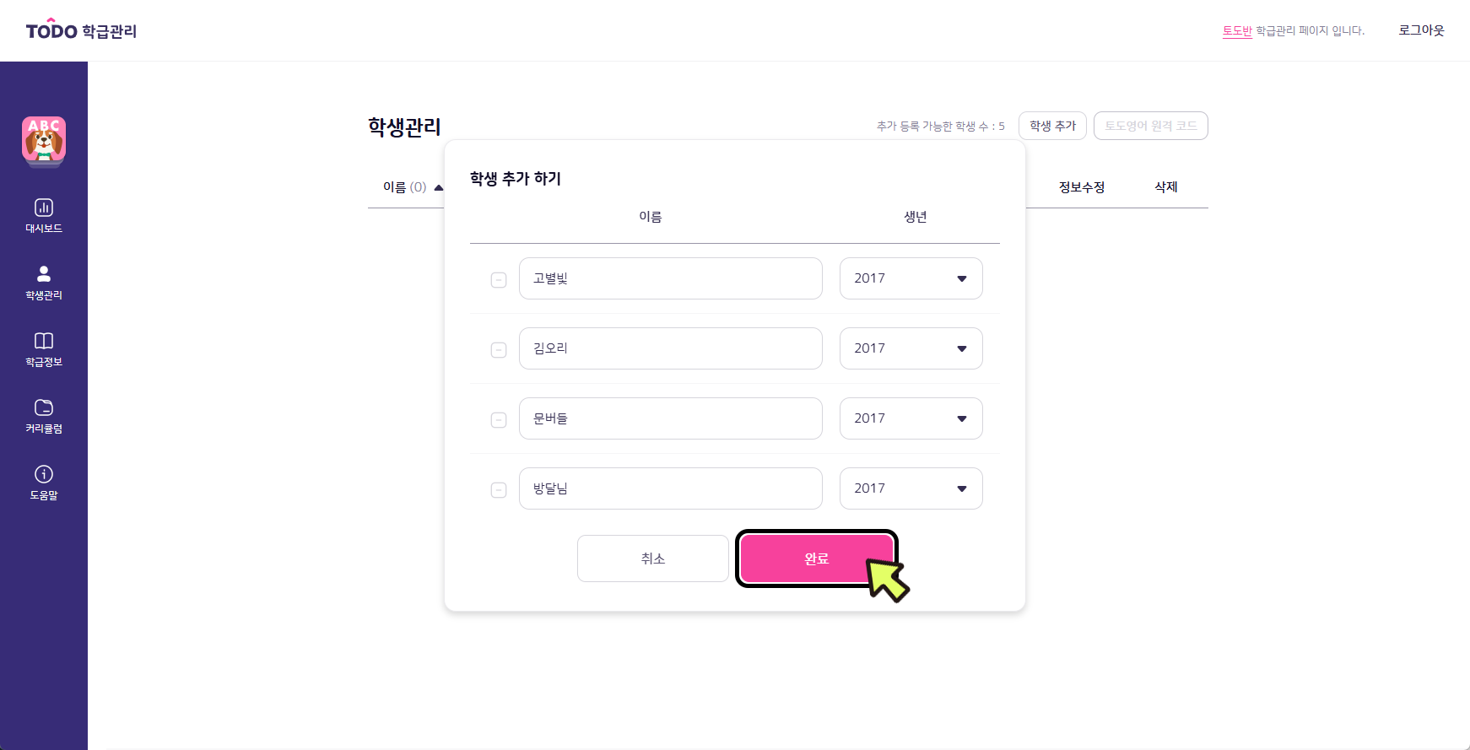
Task: Expand the birth year dropdown for 방달님
Action: pos(911,488)
